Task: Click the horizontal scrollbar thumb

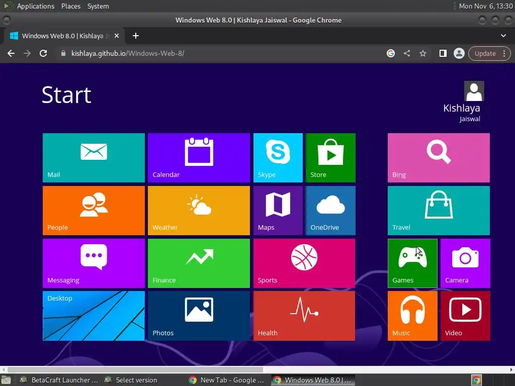Action: click(135, 369)
